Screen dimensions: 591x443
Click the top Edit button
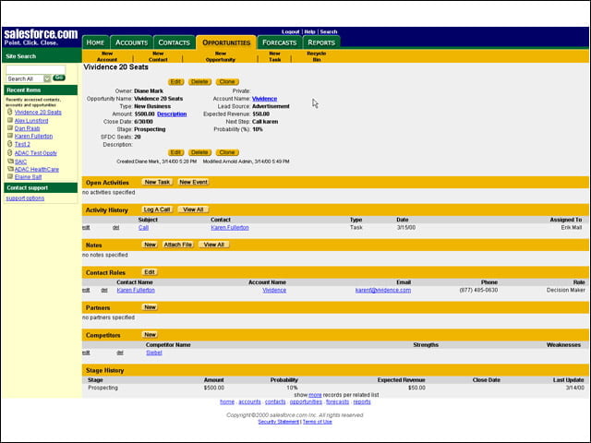tap(175, 82)
